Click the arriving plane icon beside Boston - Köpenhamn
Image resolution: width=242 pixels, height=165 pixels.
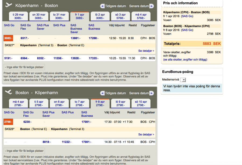click(x=9, y=92)
